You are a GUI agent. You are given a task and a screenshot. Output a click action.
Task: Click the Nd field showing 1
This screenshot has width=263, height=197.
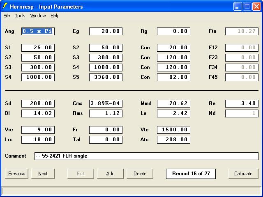pyautogui.click(x=242, y=113)
